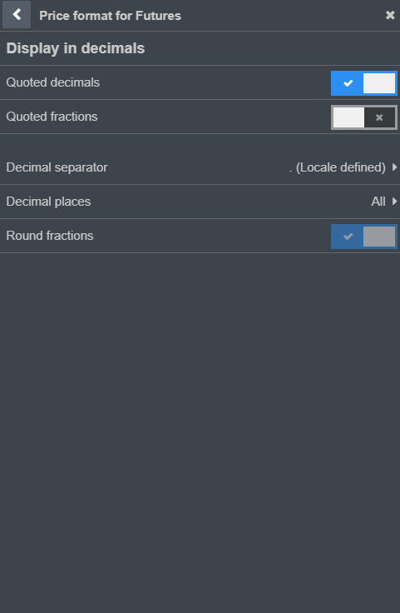Select the Decimal places row label
This screenshot has width=400, height=613.
click(x=48, y=202)
